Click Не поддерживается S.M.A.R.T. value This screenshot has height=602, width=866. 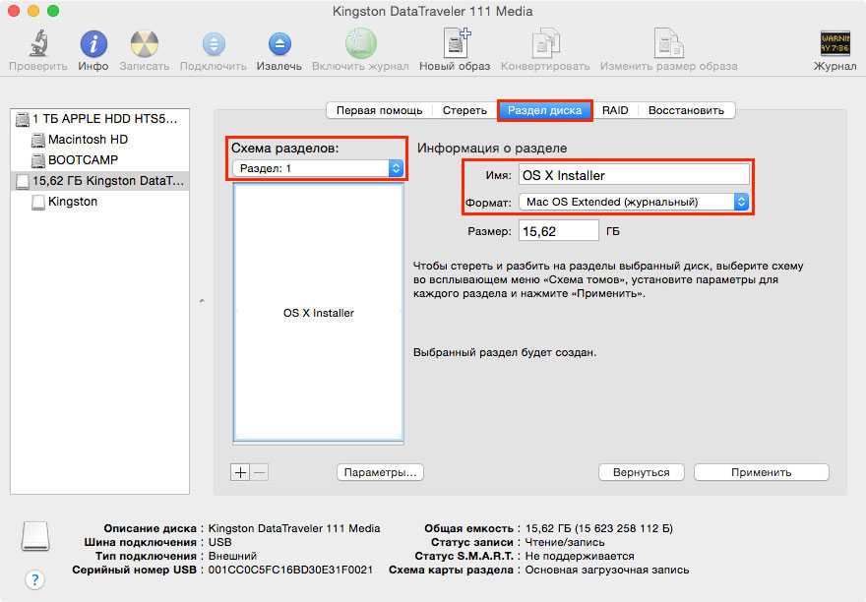(x=580, y=556)
